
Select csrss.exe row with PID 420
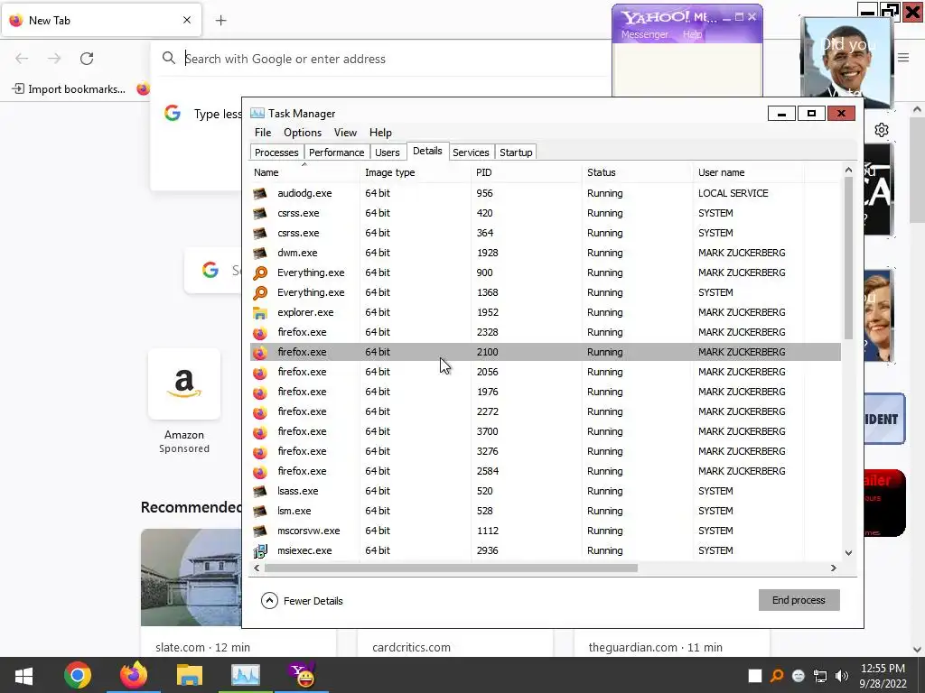click(545, 213)
